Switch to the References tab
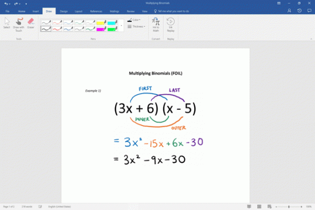 [x=96, y=11]
